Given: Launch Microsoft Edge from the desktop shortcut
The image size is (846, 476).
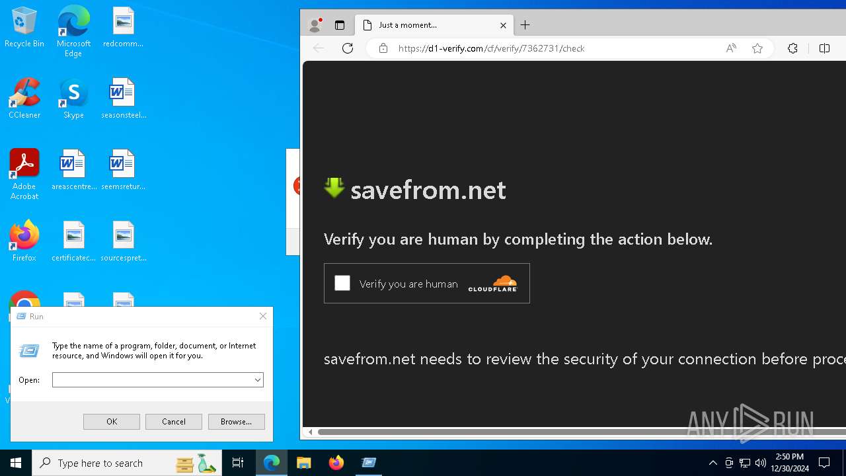Looking at the screenshot, I should coord(73,31).
